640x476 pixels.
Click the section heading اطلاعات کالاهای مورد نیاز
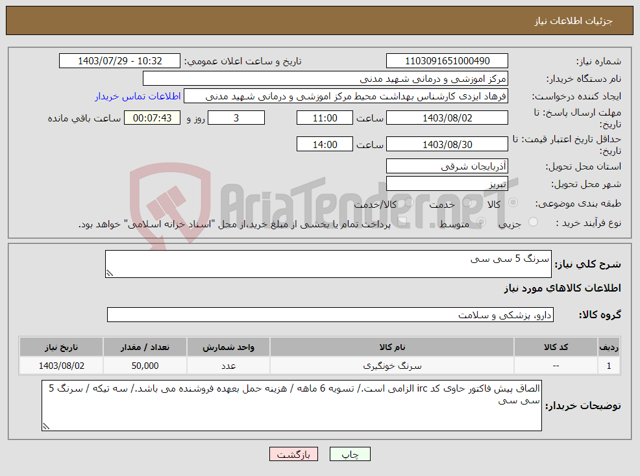(x=562, y=288)
